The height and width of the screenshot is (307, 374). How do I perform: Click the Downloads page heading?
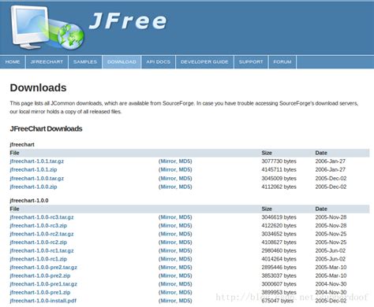pyautogui.click(x=38, y=88)
